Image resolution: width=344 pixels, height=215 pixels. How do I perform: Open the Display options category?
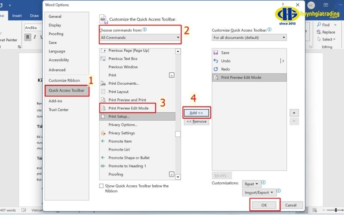pos(55,25)
